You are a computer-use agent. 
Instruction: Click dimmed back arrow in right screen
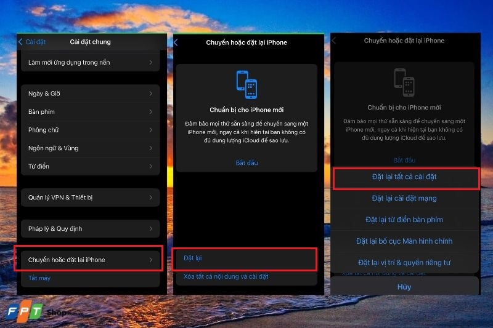point(334,41)
